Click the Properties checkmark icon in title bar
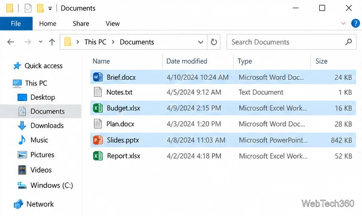 click(28, 8)
